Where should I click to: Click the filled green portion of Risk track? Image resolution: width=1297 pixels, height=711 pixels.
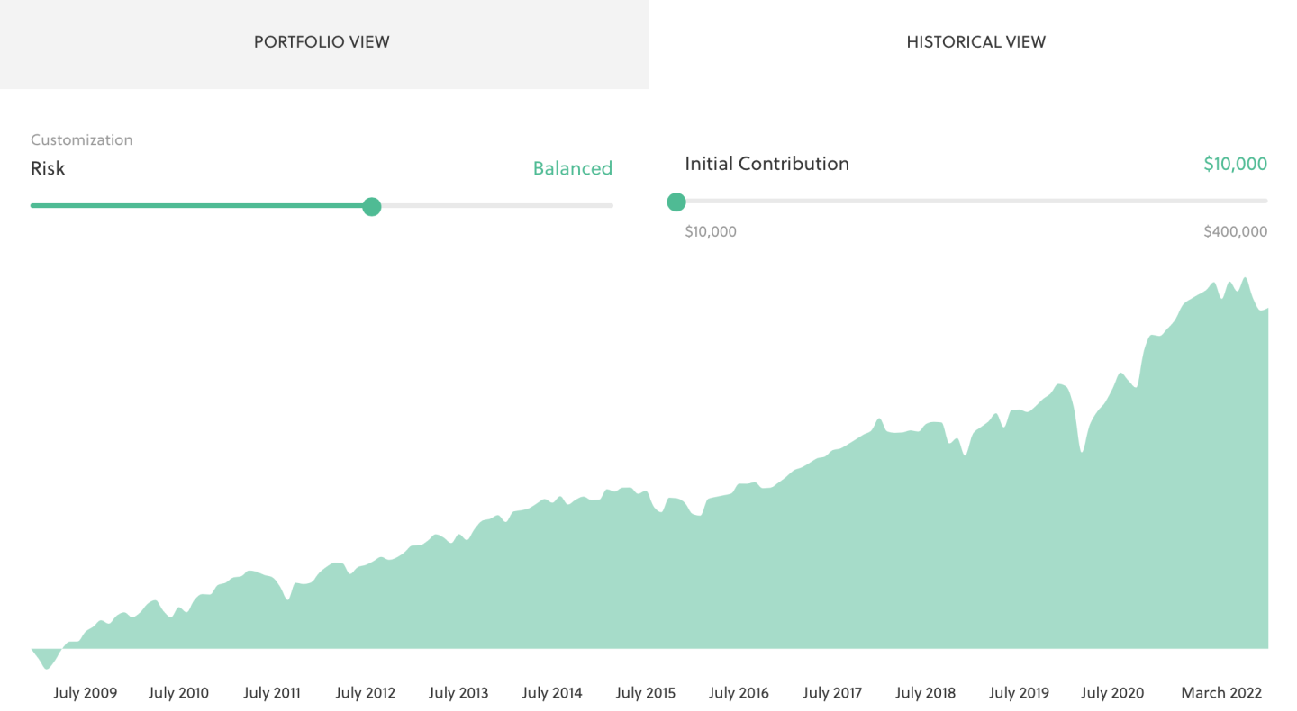[x=196, y=206]
